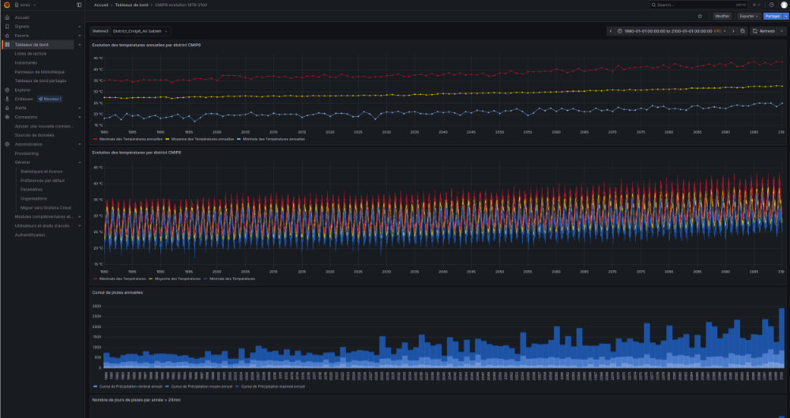Toggle Cumul de Précipitation minimal annuel series

coord(130,386)
